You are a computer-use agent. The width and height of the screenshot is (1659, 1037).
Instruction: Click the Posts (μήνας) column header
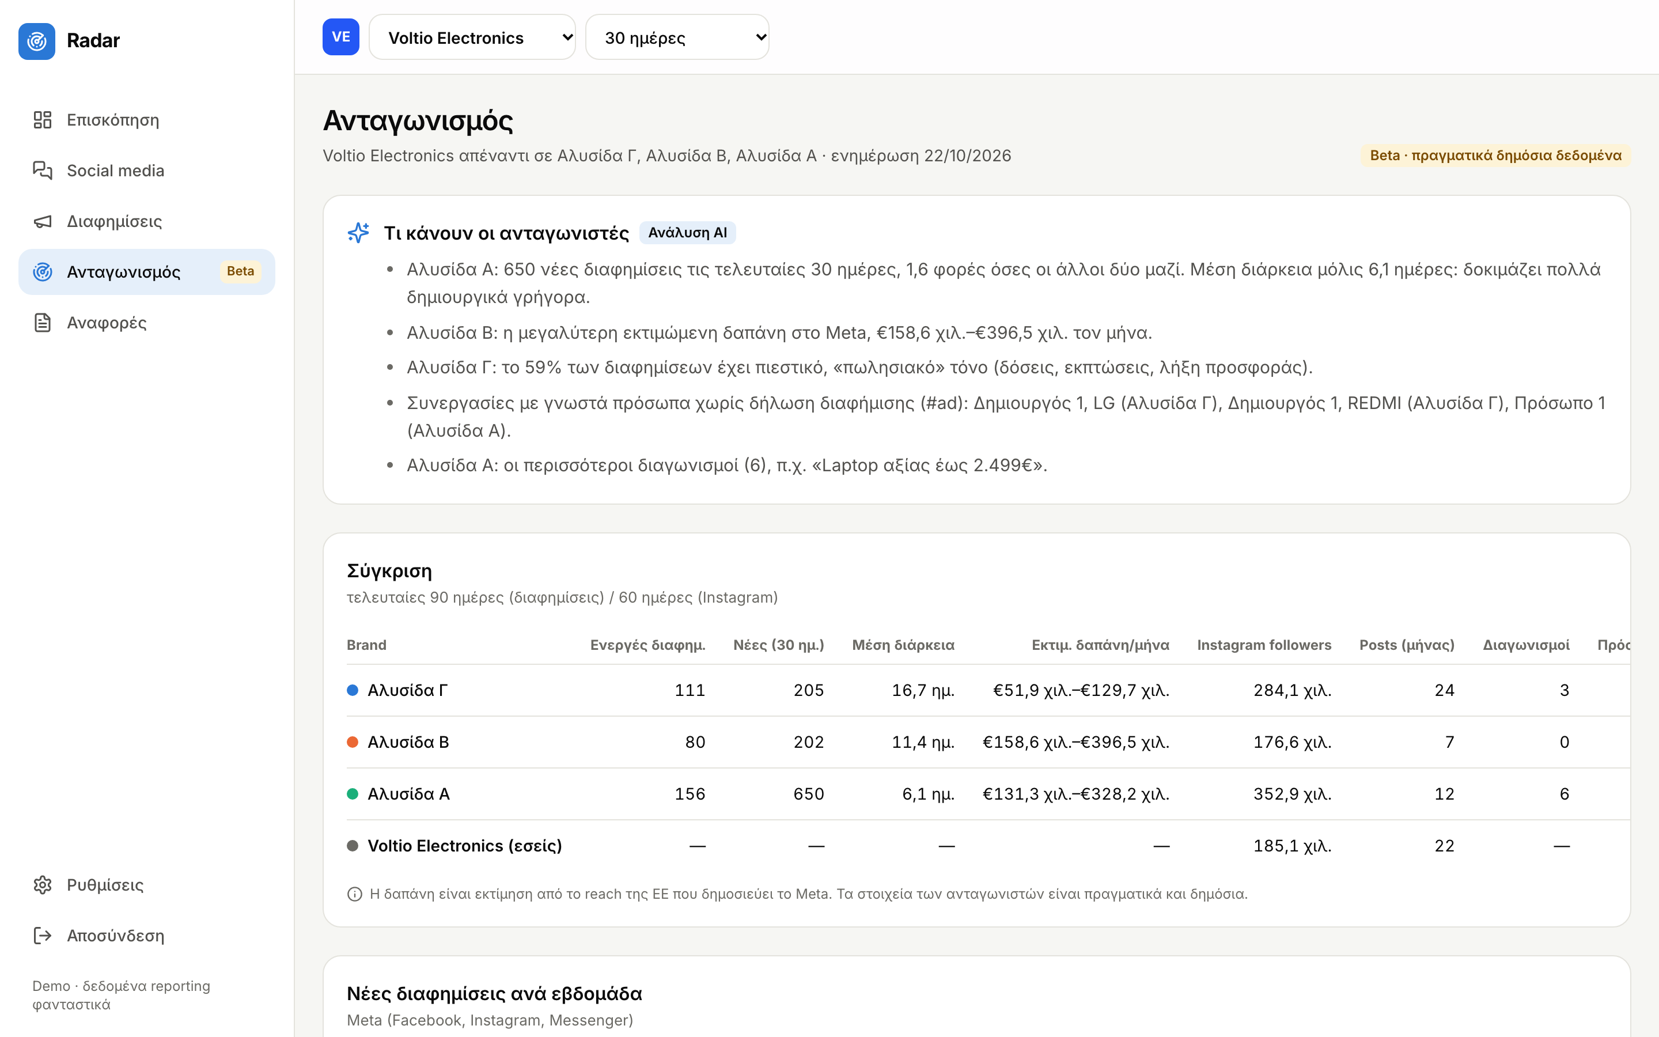click(1407, 645)
